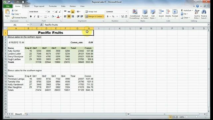Open font size dropdown
This screenshot has height=120, width=213.
(53, 12)
